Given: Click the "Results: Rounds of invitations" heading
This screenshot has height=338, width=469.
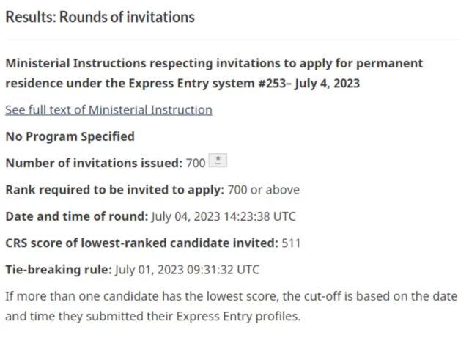Looking at the screenshot, I should [100, 16].
